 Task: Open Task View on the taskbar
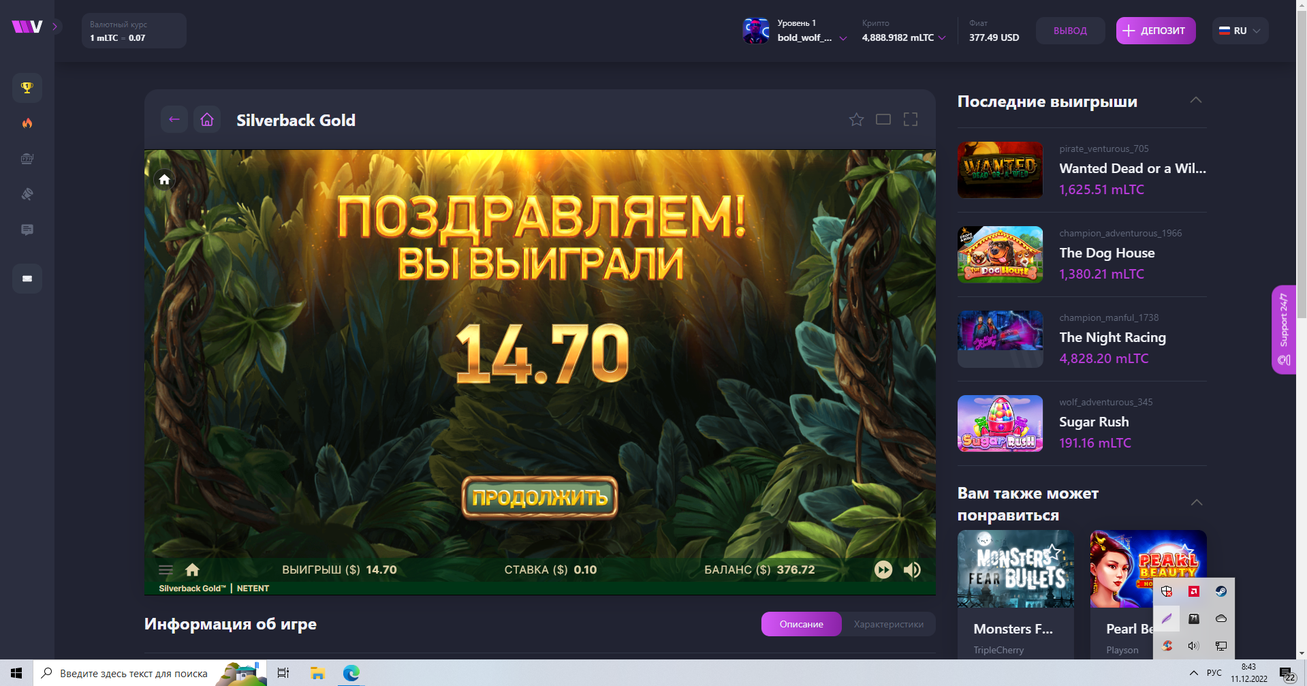[x=283, y=673]
